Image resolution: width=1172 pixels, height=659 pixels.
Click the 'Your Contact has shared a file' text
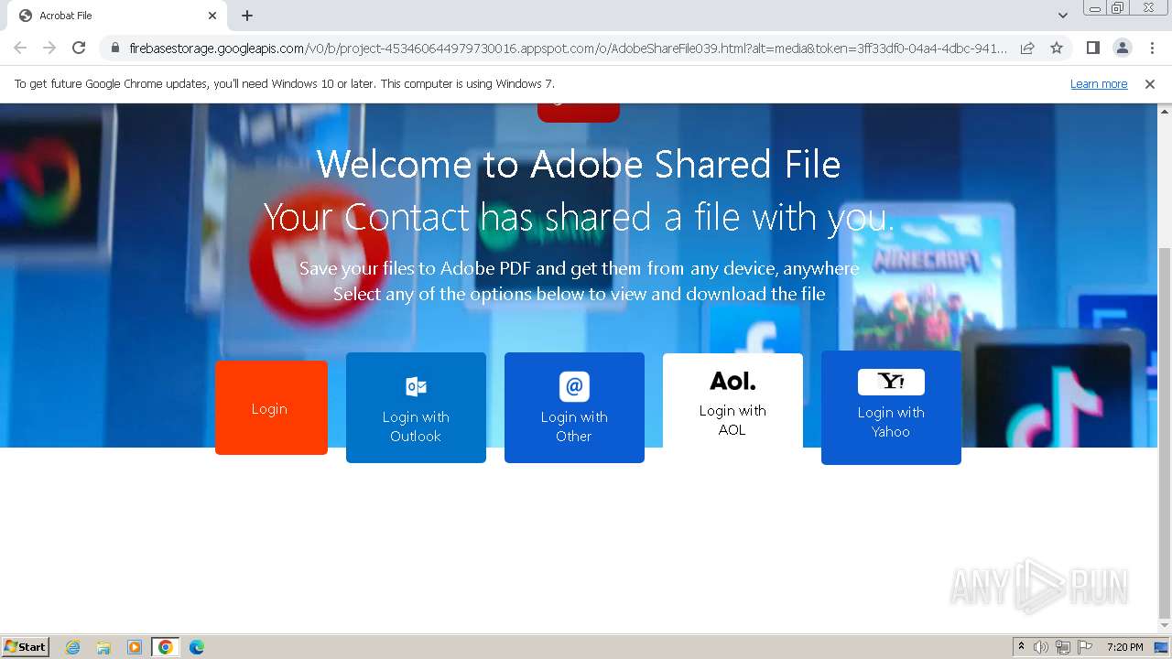(x=579, y=217)
